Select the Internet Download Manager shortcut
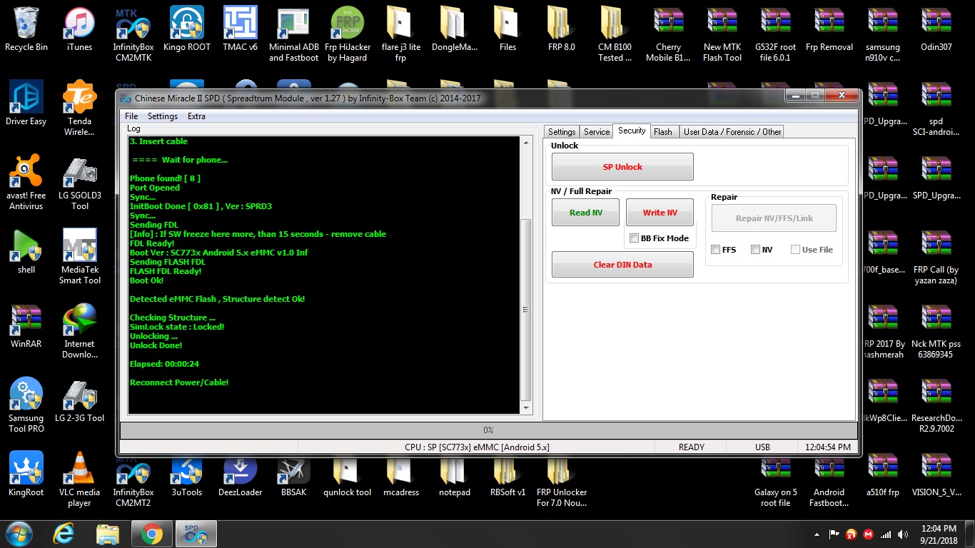This screenshot has height=548, width=975. pos(79,331)
